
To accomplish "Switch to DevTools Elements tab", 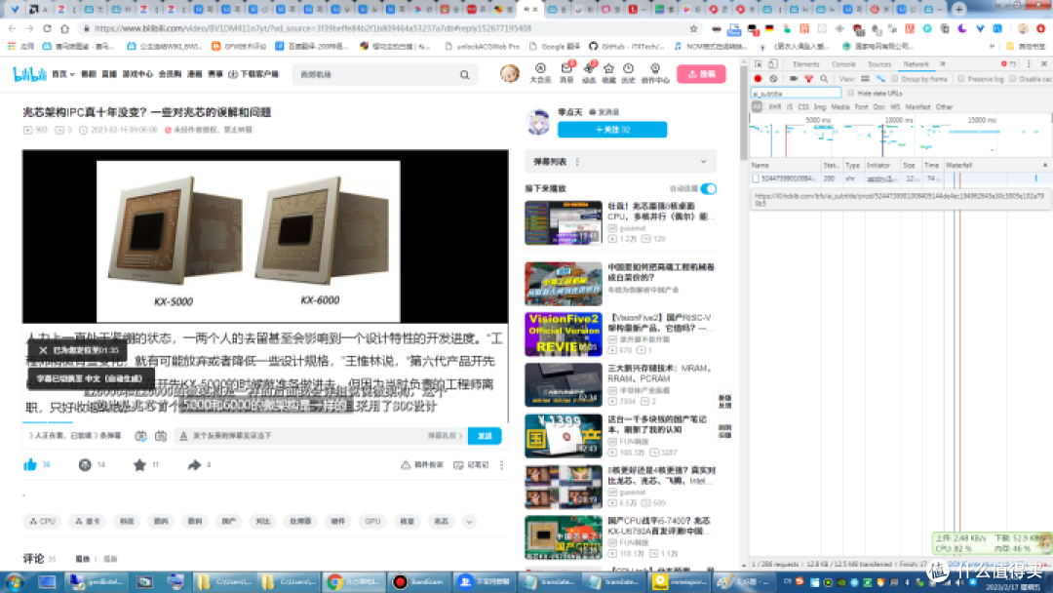I will click(806, 63).
